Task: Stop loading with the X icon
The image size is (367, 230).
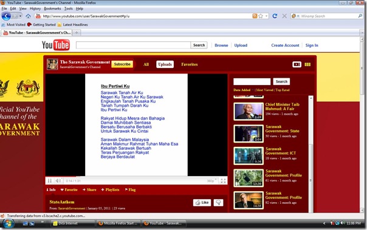Action: pyautogui.click(x=284, y=16)
